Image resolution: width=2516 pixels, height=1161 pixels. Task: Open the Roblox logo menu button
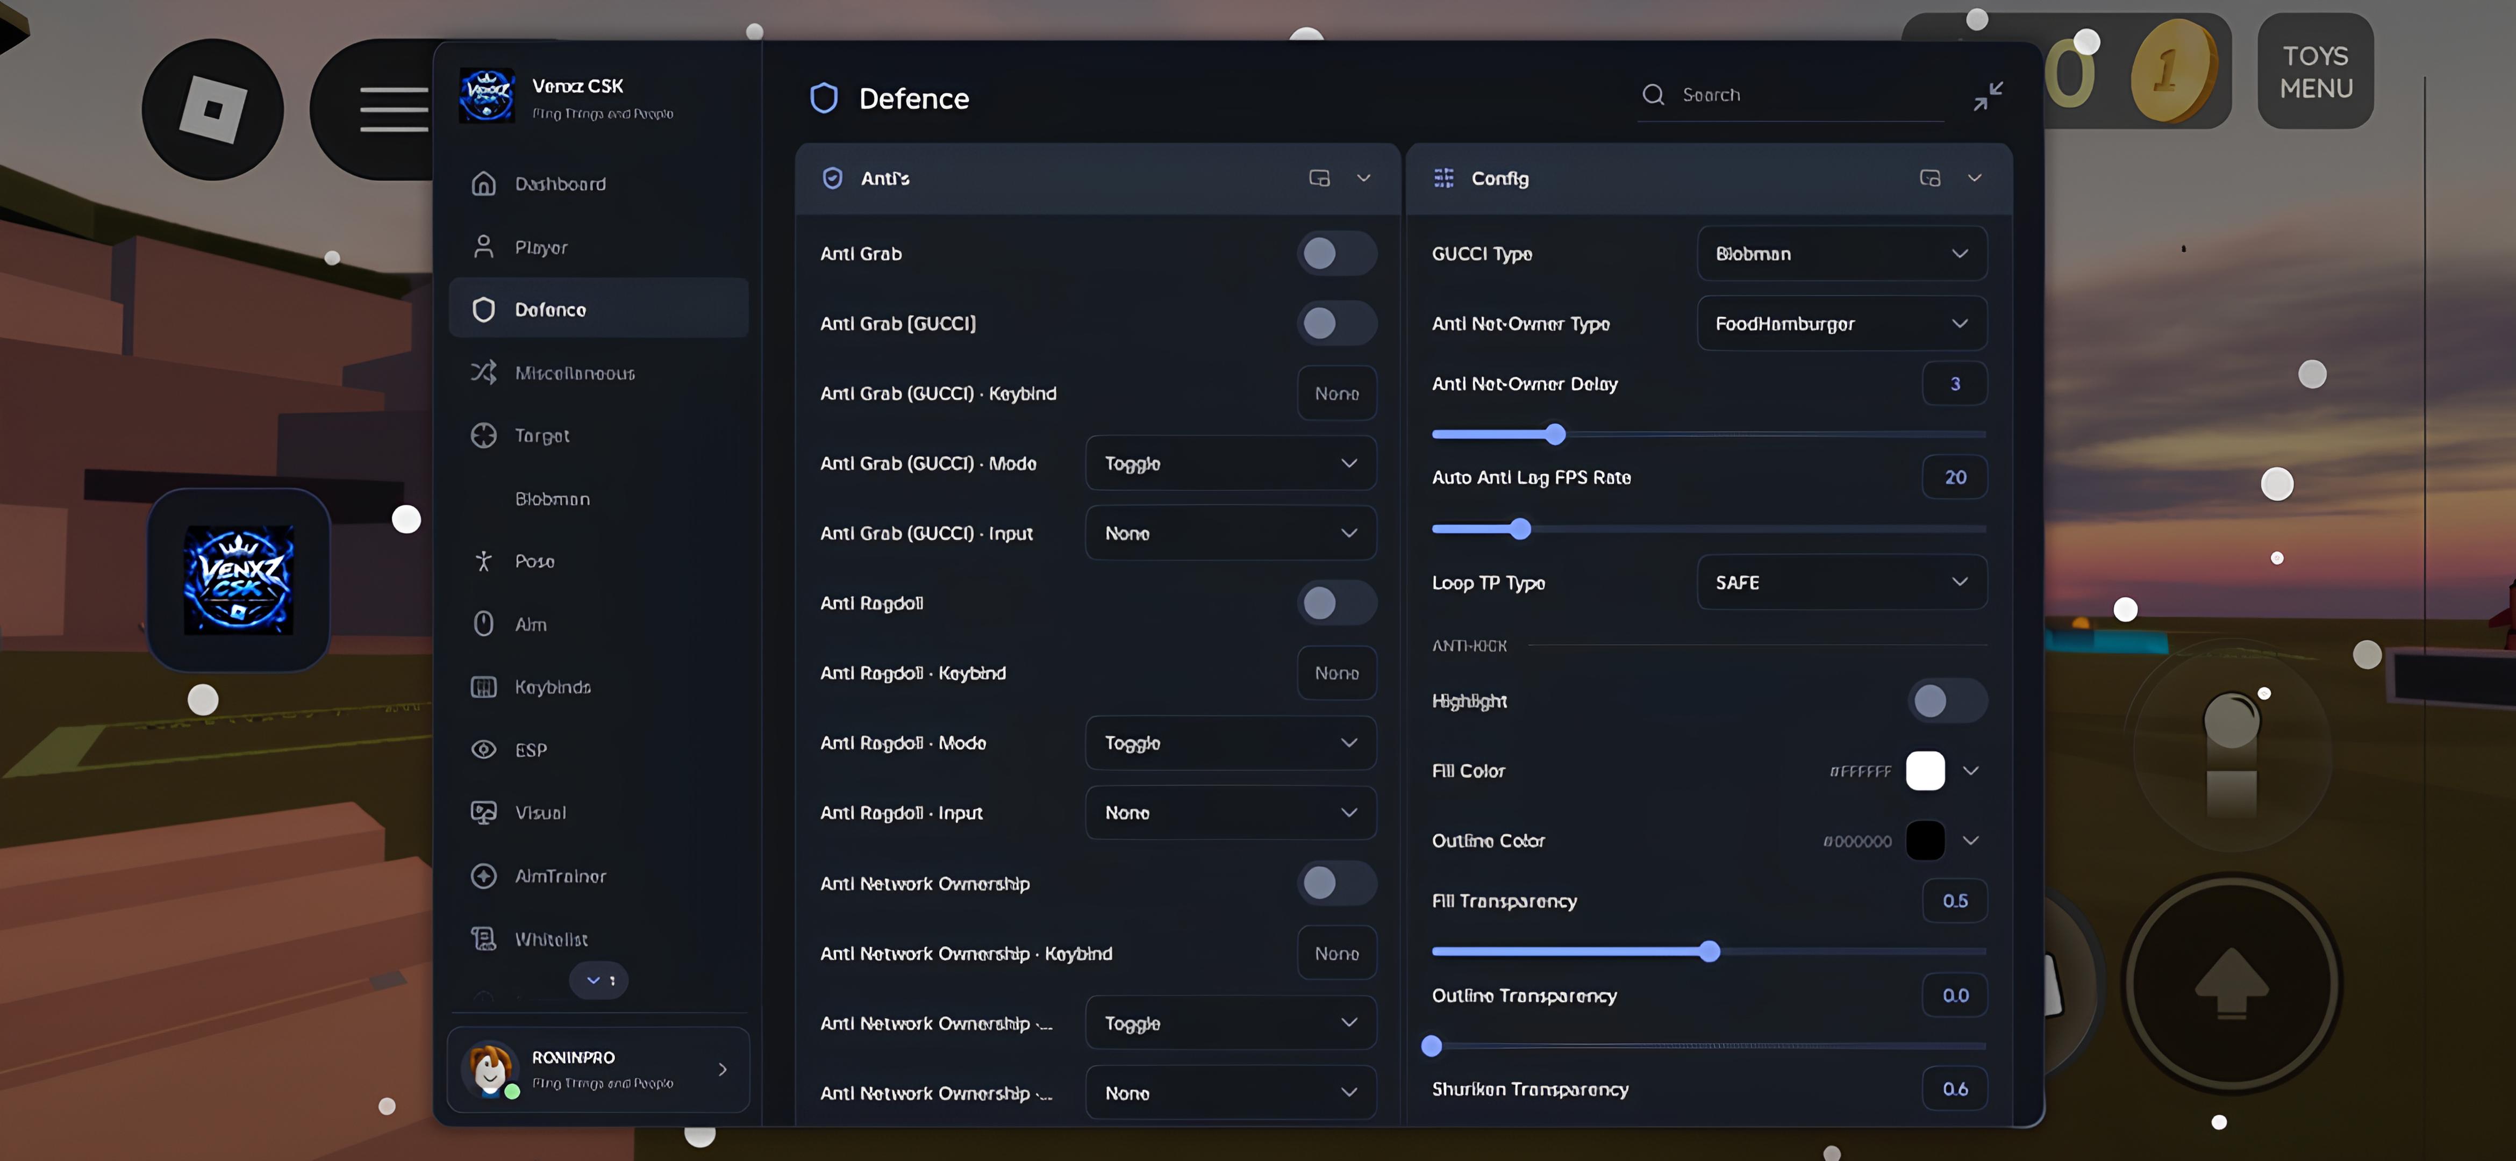[x=213, y=109]
